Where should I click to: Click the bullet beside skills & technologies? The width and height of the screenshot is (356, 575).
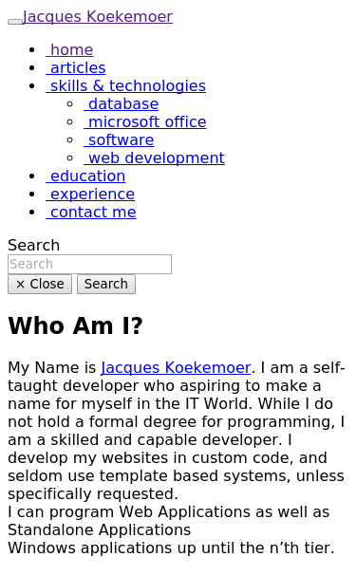tap(32, 86)
